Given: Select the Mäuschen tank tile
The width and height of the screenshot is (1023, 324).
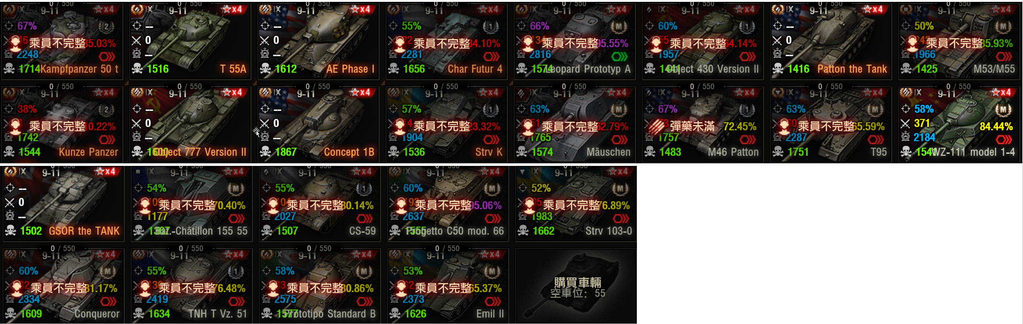Looking at the screenshot, I should click(x=574, y=125).
